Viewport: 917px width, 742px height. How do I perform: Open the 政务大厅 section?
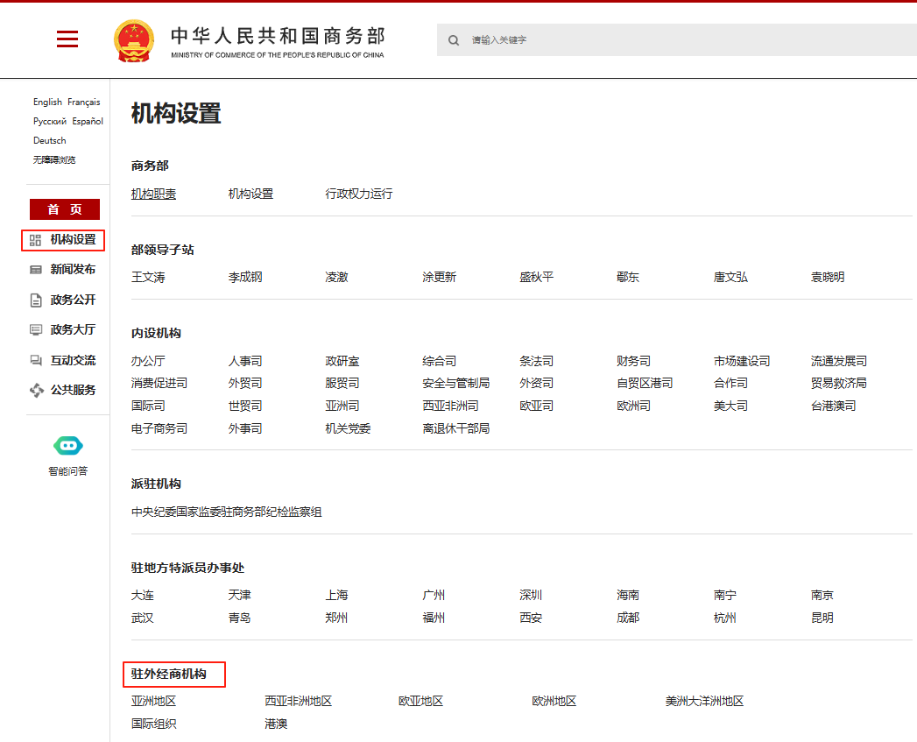click(x=65, y=329)
